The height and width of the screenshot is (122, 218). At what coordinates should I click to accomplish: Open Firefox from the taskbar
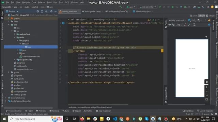(82, 119)
